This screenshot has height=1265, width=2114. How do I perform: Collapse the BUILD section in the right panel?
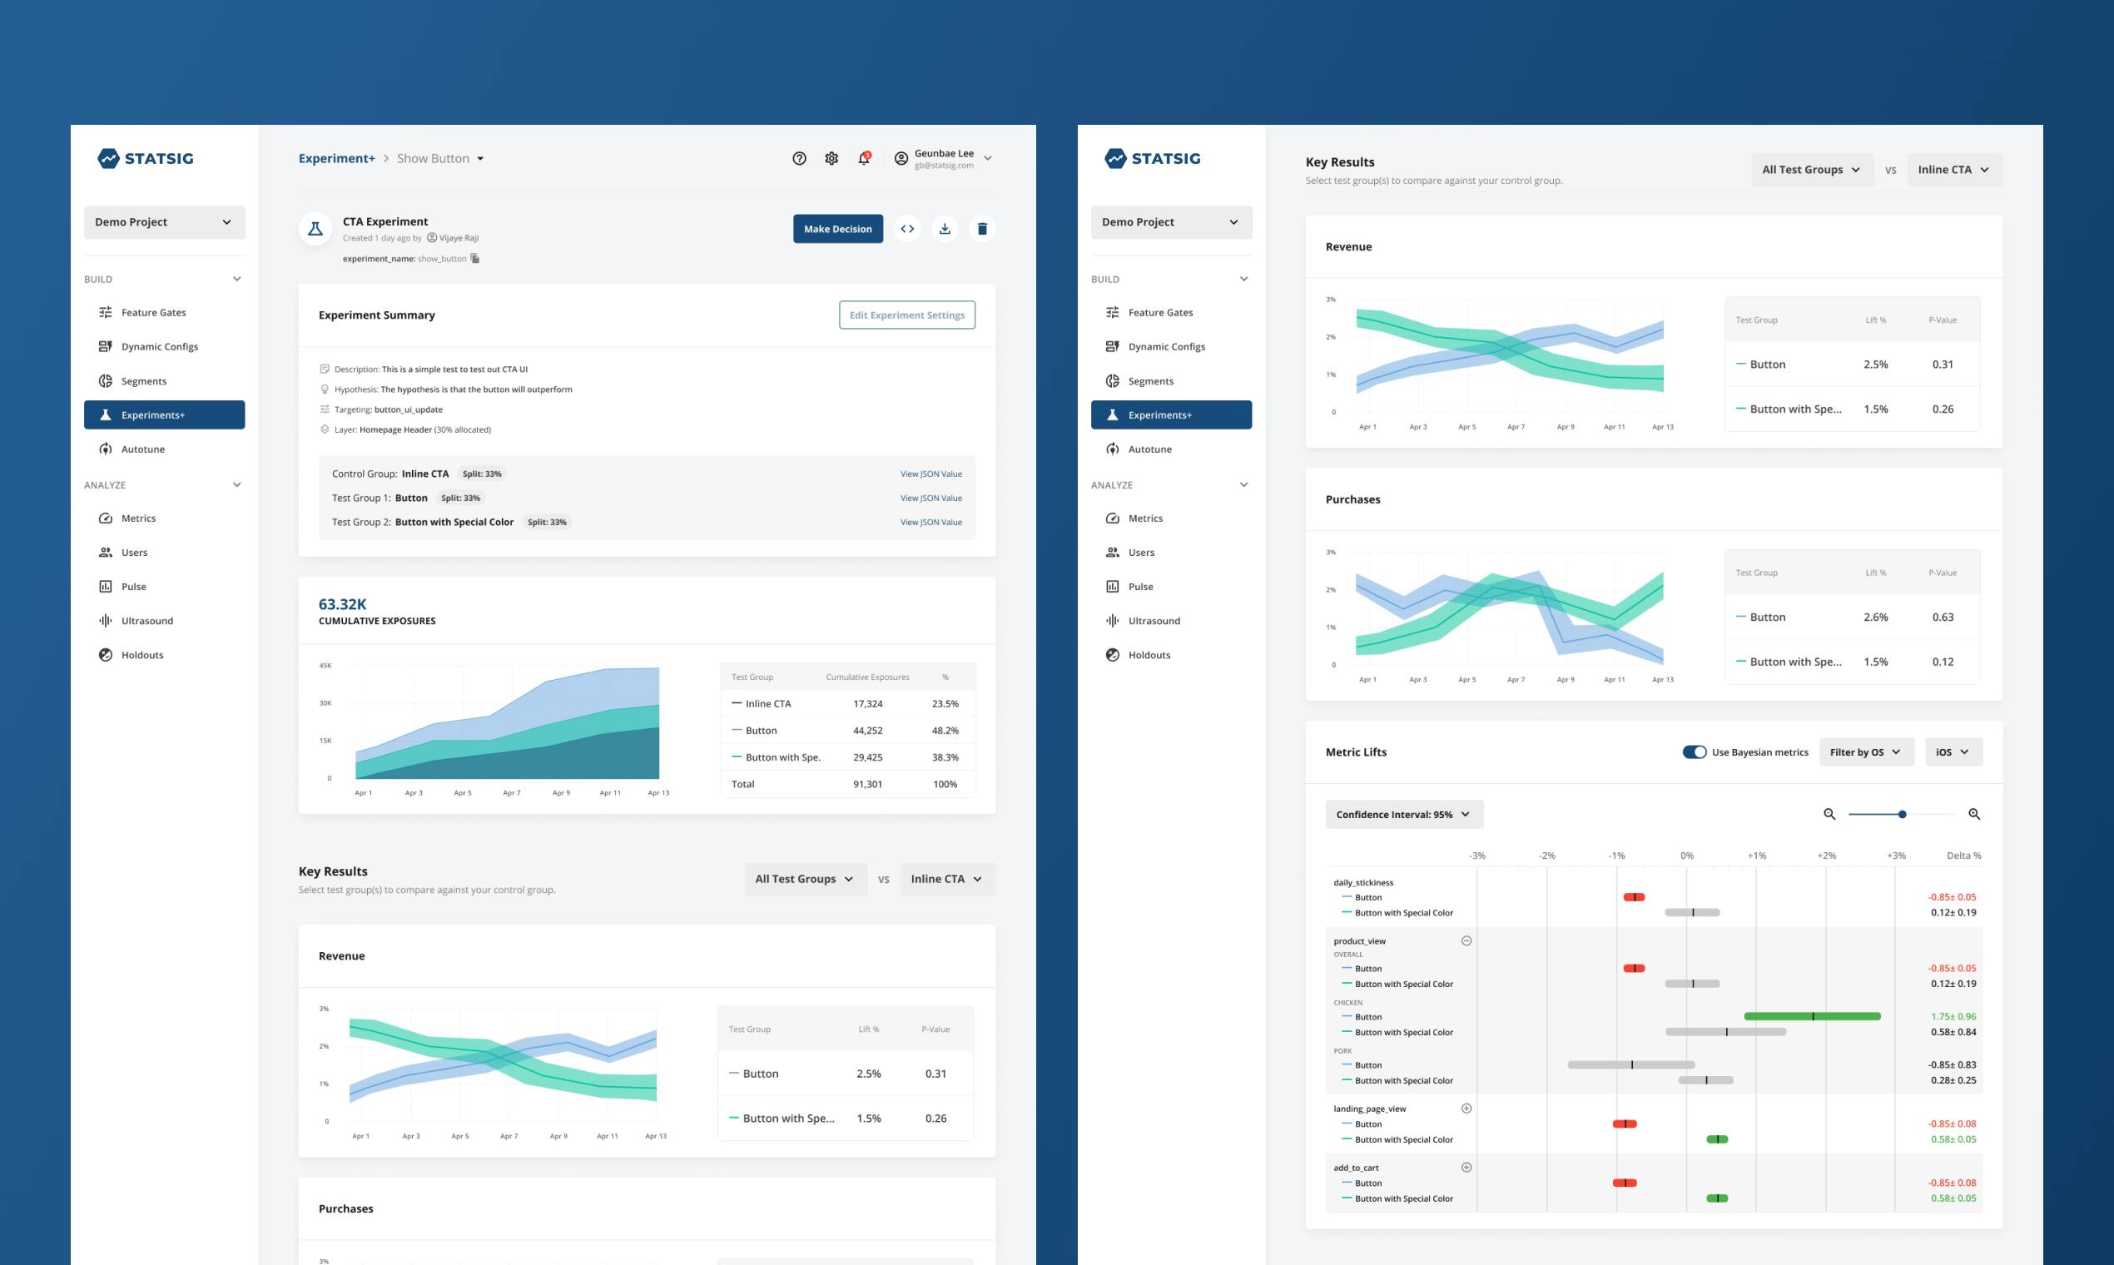[x=1243, y=279]
